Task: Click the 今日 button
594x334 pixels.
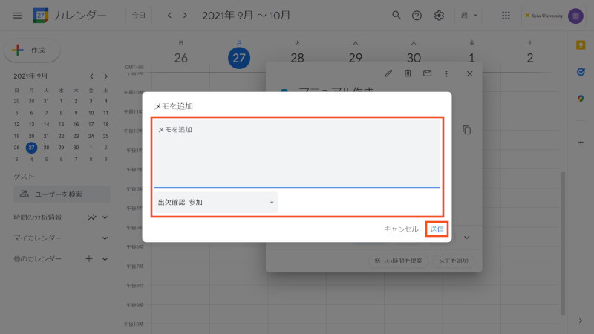Action: pyautogui.click(x=139, y=15)
